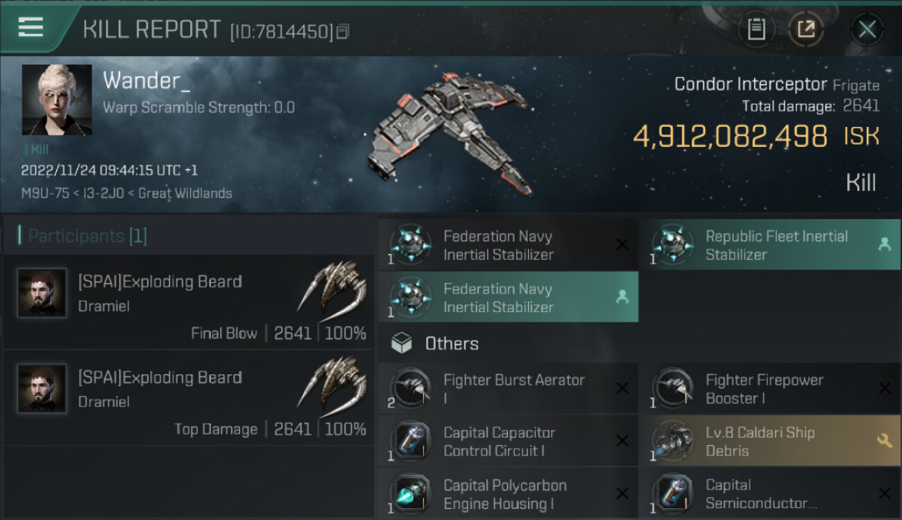Viewport: 902px width, 520px height.
Task: Click the wrench icon on Ship Debris
Action: pos(884,440)
